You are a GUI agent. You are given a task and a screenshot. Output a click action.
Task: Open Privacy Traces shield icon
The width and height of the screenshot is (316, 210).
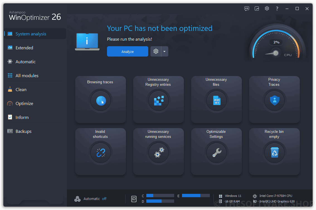tap(274, 101)
